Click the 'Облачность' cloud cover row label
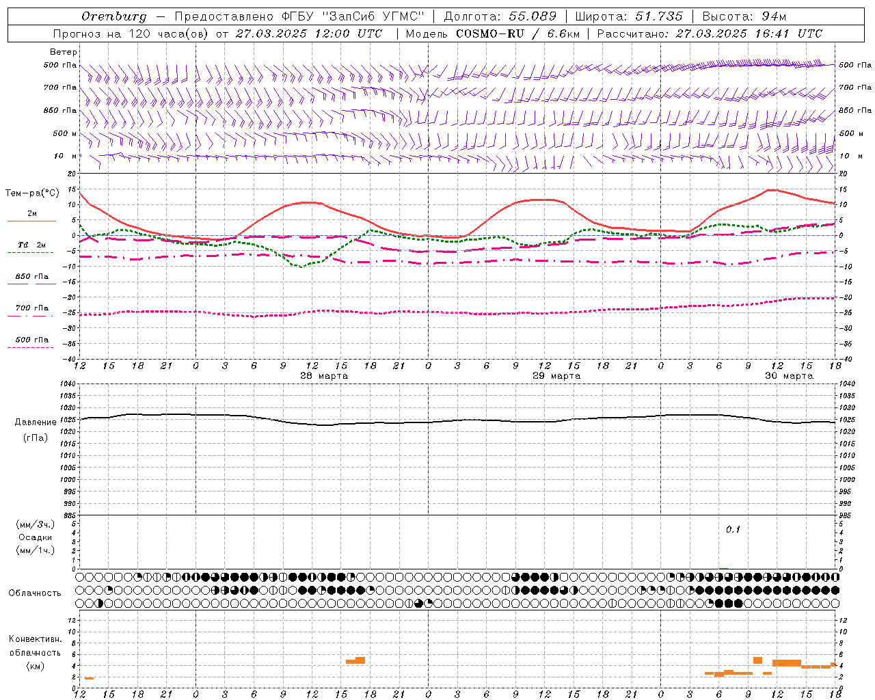 click(35, 593)
